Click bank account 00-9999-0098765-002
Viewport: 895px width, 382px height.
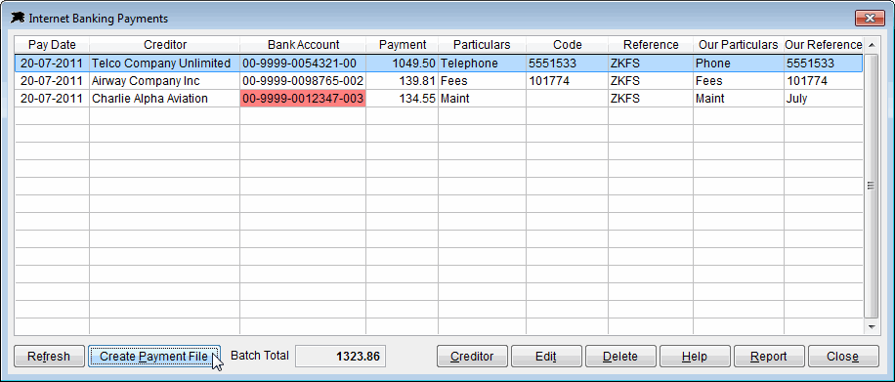point(303,81)
